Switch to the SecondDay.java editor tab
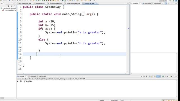 click(x=89, y=4)
